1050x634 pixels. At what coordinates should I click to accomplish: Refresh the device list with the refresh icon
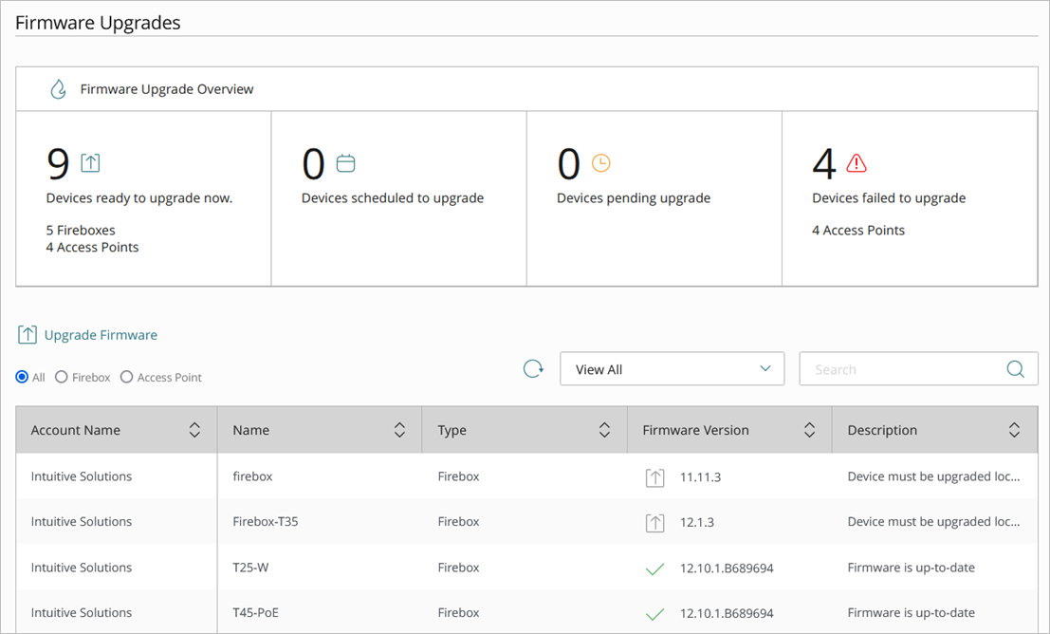tap(533, 368)
